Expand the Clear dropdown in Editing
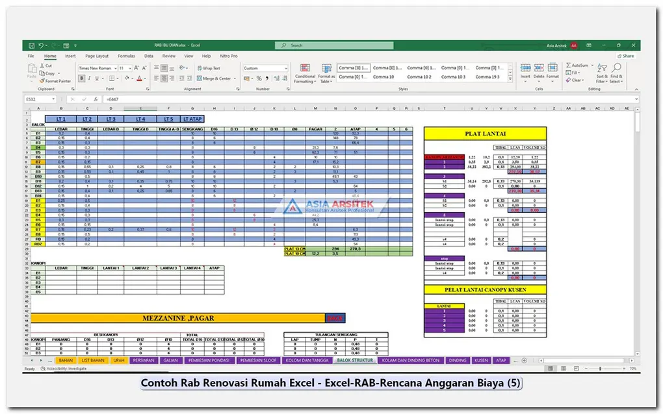This screenshot has width=663, height=414. (x=582, y=80)
